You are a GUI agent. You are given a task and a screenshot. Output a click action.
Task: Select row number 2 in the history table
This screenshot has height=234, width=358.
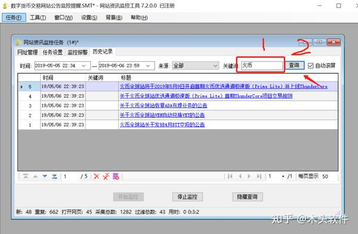(x=30, y=116)
